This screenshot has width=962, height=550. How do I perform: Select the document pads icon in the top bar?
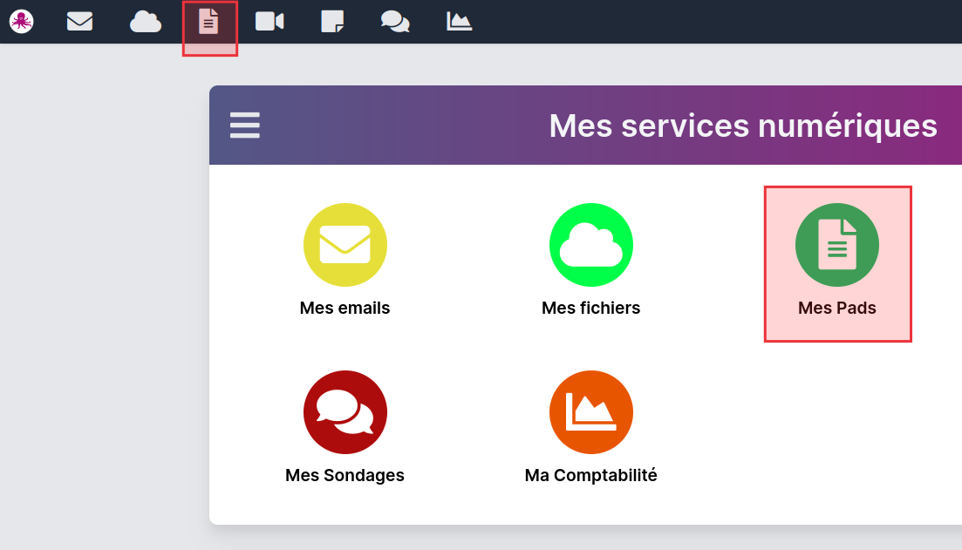tap(209, 21)
